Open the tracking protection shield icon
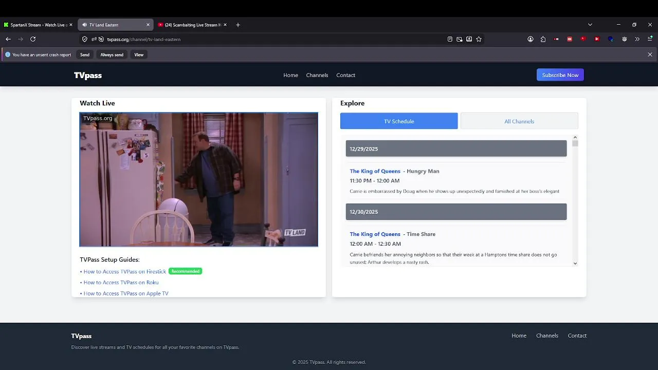Image resolution: width=658 pixels, height=370 pixels. [x=85, y=39]
